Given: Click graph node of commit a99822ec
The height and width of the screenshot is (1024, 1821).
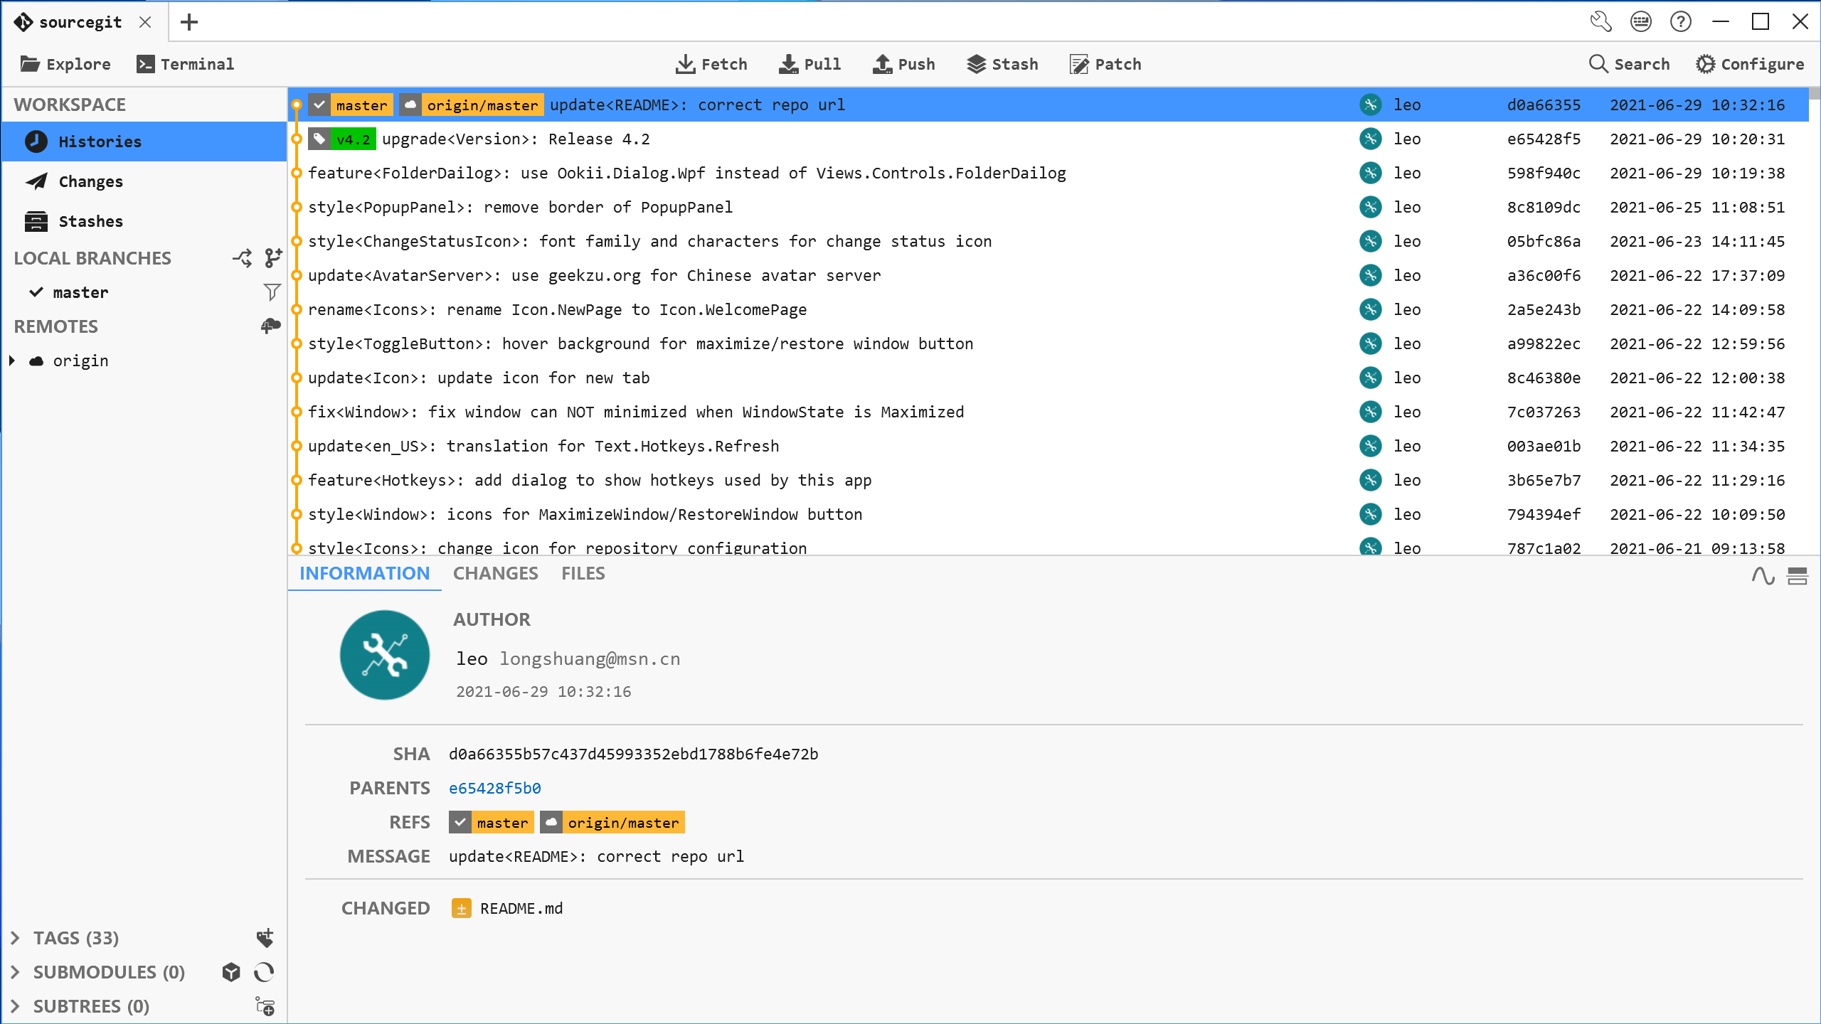Looking at the screenshot, I should click(x=297, y=343).
